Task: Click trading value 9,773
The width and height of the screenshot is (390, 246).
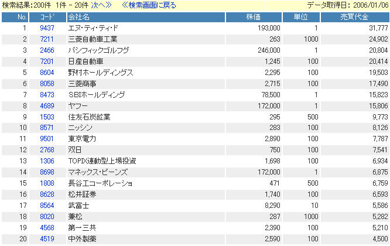Action: coord(380,117)
